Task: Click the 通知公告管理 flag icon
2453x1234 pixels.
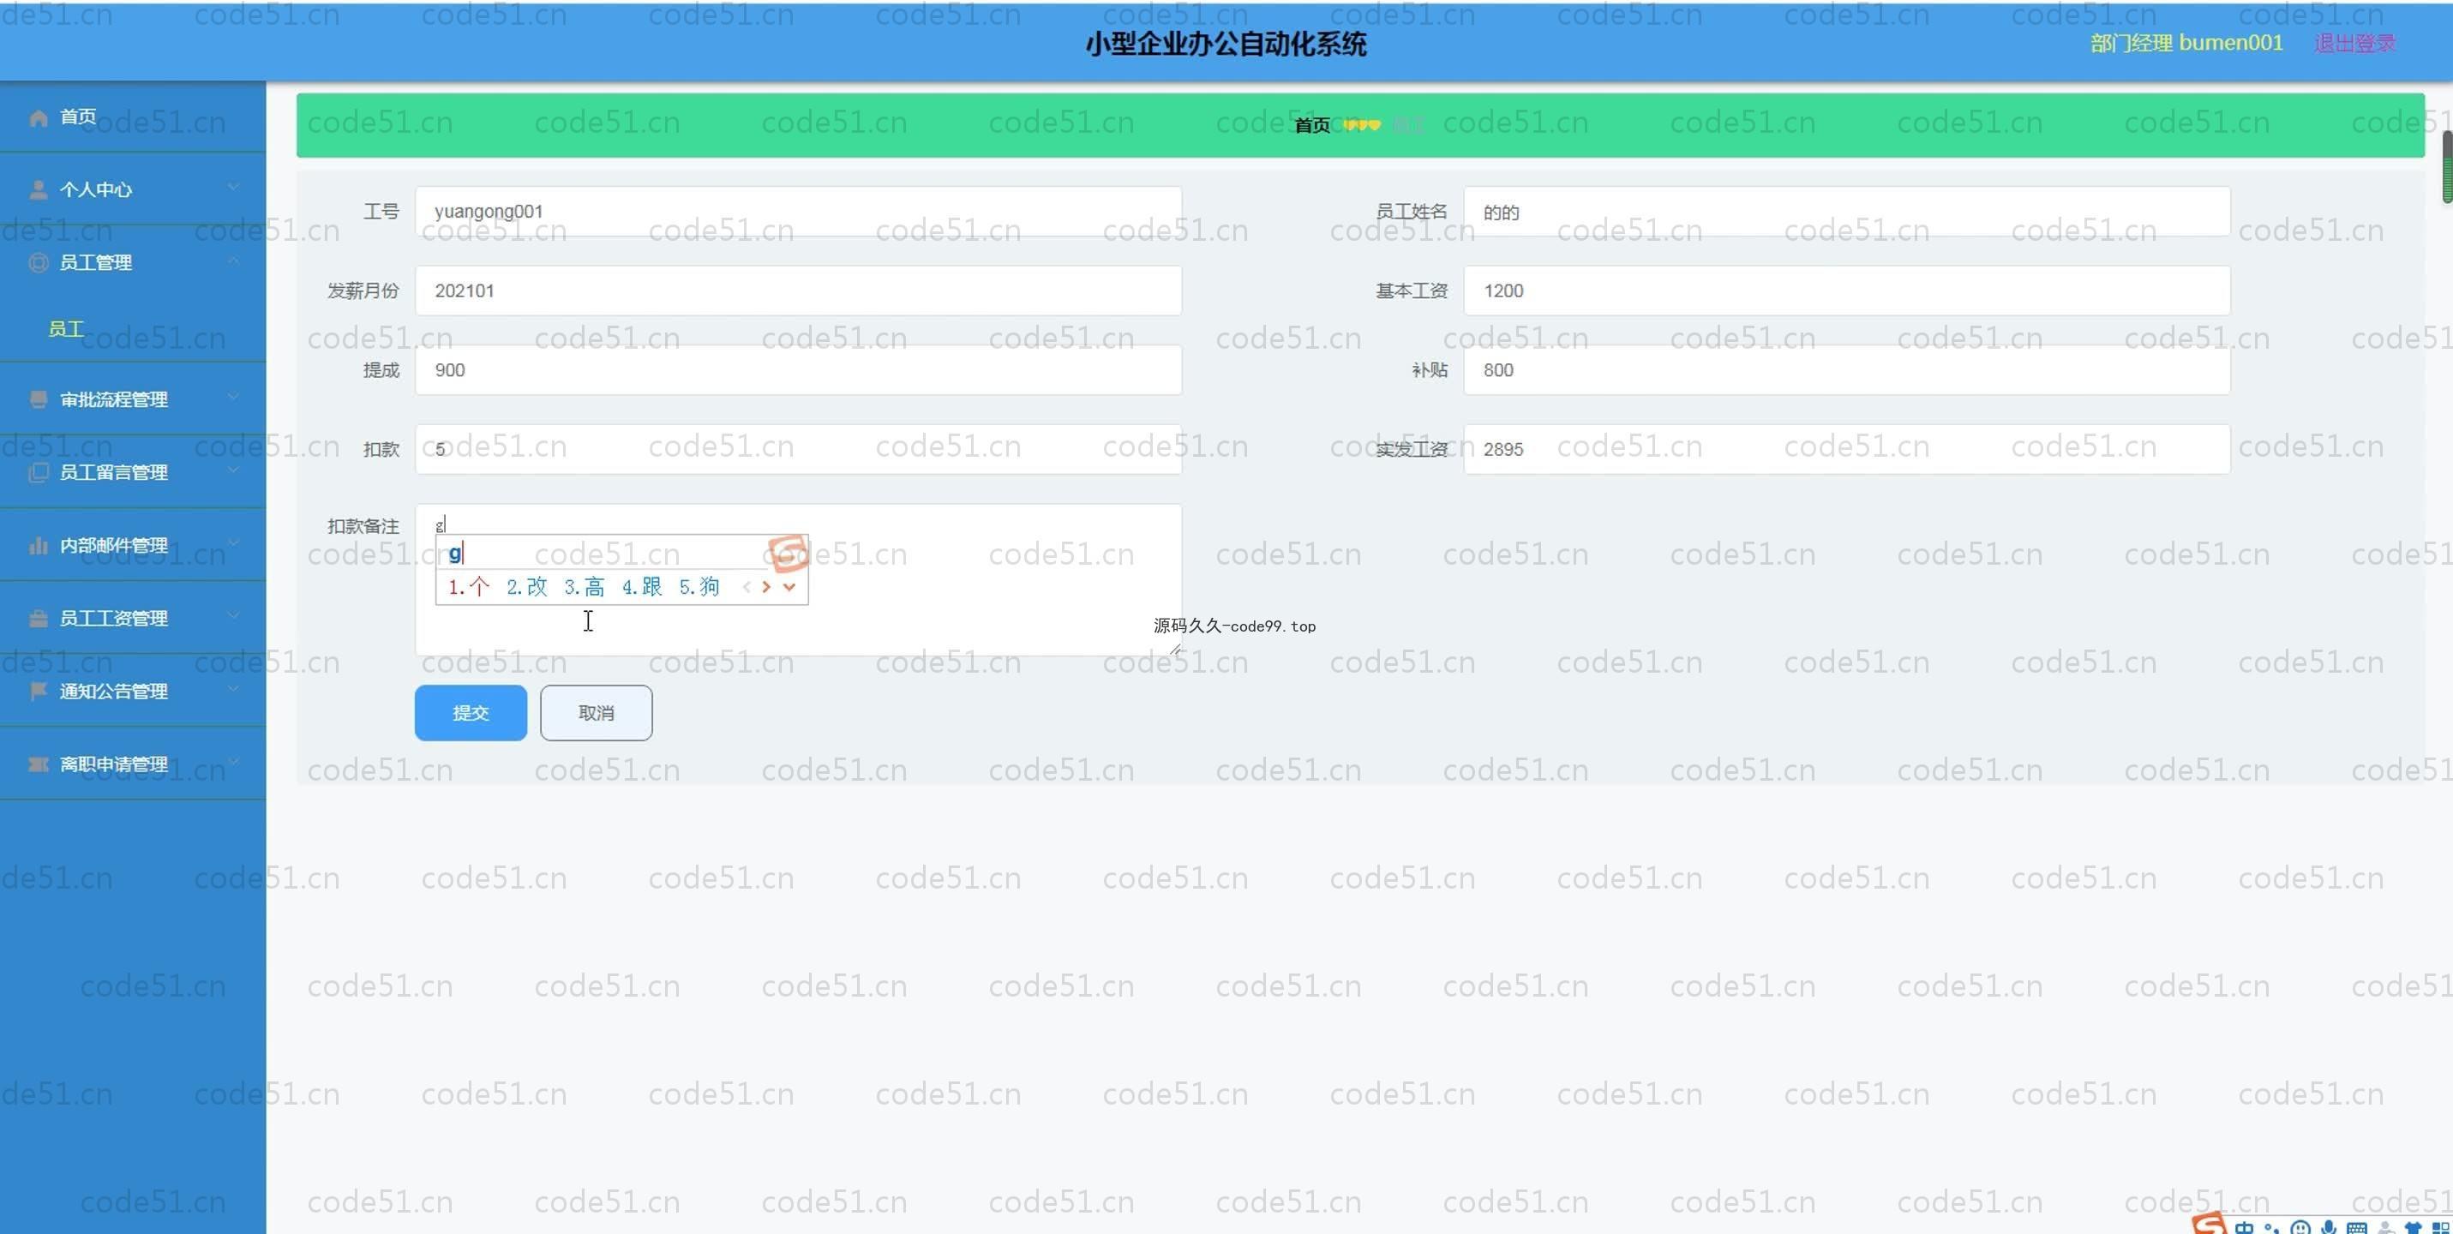Action: click(x=38, y=692)
